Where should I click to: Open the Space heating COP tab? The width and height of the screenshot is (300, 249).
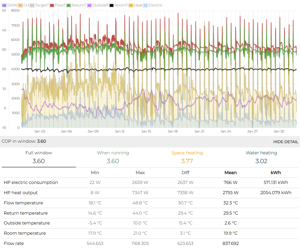tap(187, 157)
